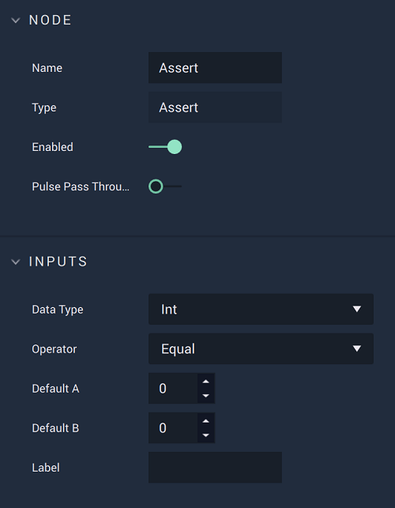Click the empty Label input field
The image size is (395, 508).
[215, 468]
